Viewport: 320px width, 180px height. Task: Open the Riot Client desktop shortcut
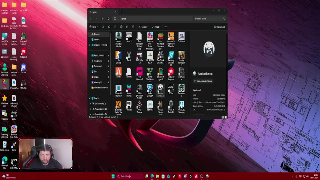[23, 53]
